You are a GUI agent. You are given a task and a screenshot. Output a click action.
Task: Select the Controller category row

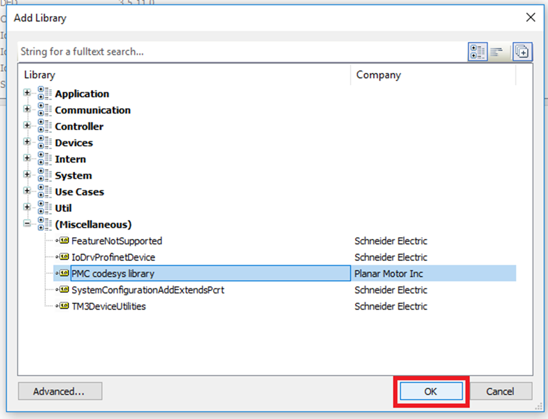79,126
